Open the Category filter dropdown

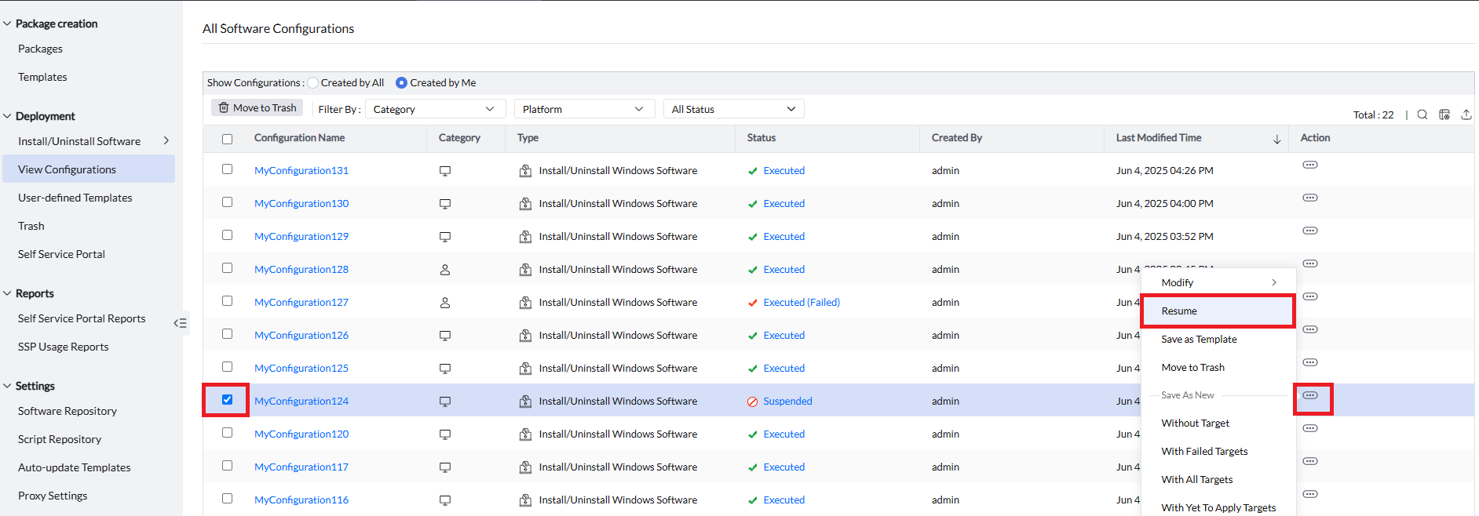(433, 109)
